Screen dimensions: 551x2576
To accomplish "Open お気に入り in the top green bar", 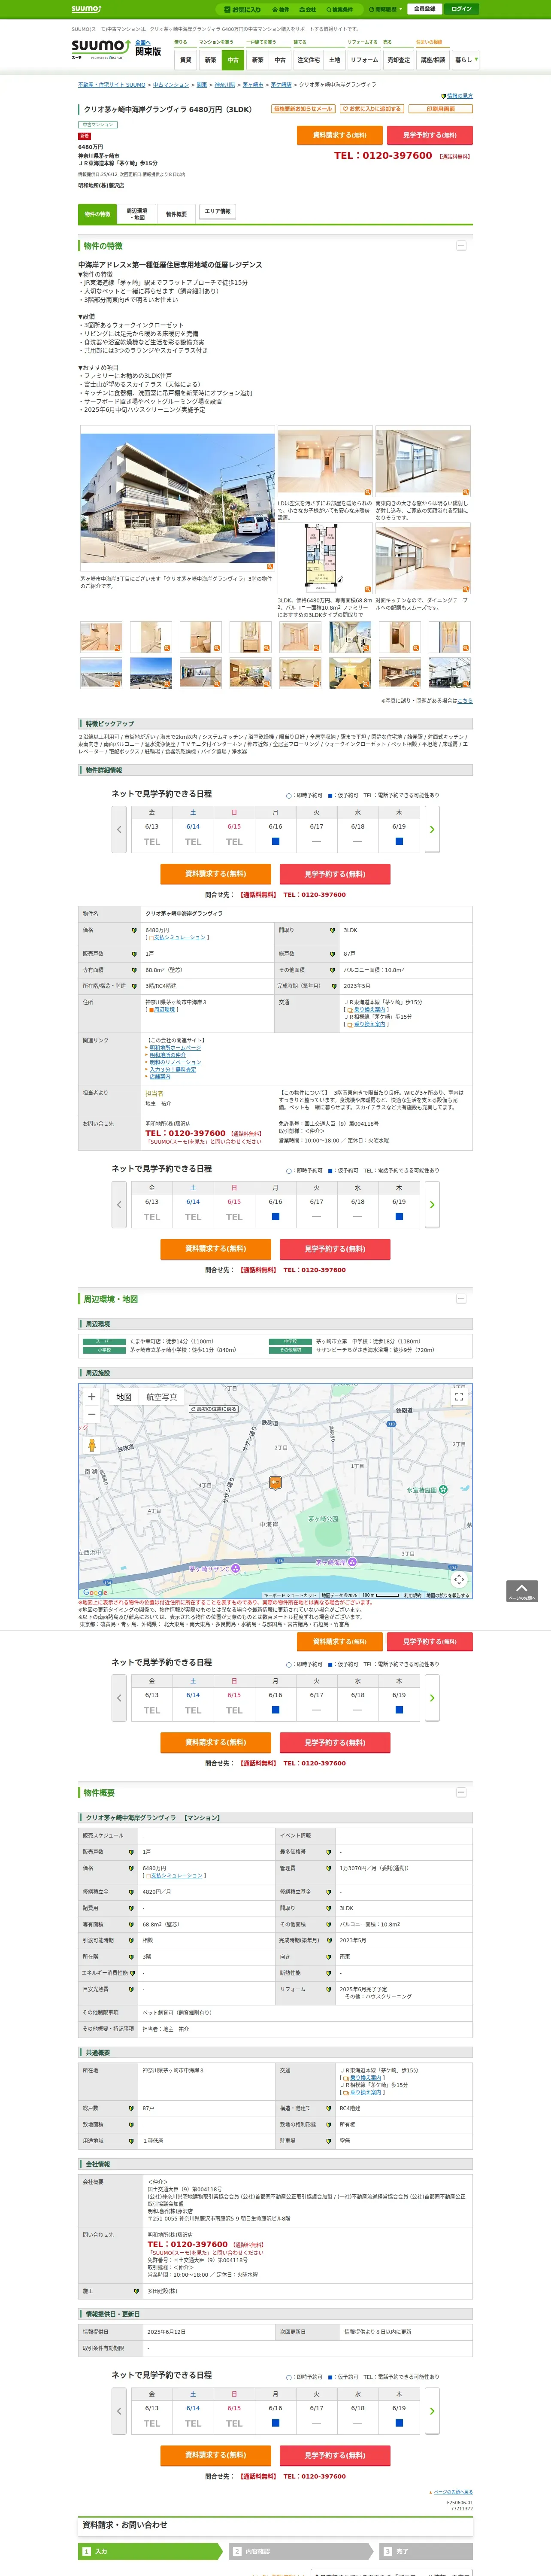I will 243,9.
